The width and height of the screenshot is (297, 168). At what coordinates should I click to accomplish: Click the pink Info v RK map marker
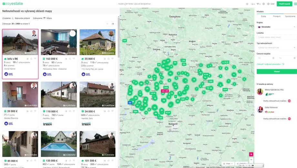click(x=165, y=91)
